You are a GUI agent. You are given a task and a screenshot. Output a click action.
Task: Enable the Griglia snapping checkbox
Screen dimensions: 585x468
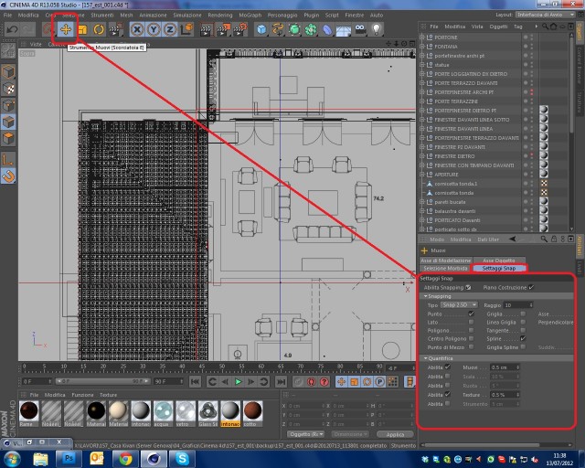(x=523, y=314)
